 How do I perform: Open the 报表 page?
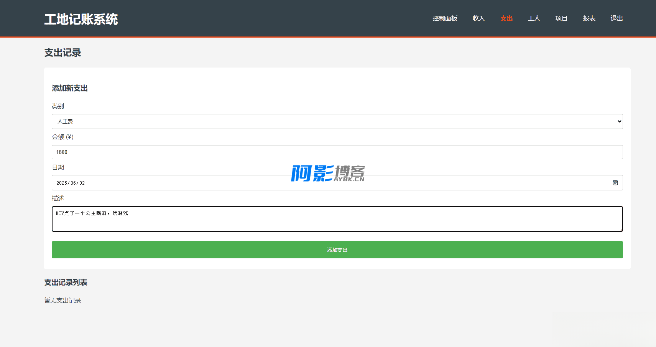coord(589,18)
